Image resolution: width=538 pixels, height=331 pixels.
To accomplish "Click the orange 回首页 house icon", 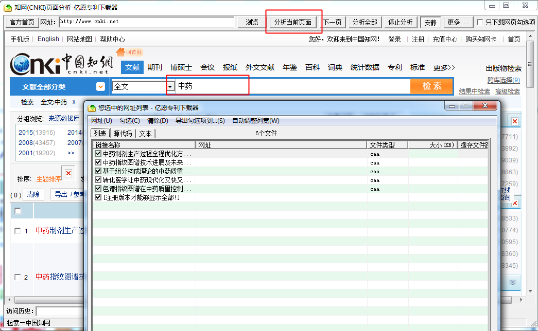I will click(120, 52).
